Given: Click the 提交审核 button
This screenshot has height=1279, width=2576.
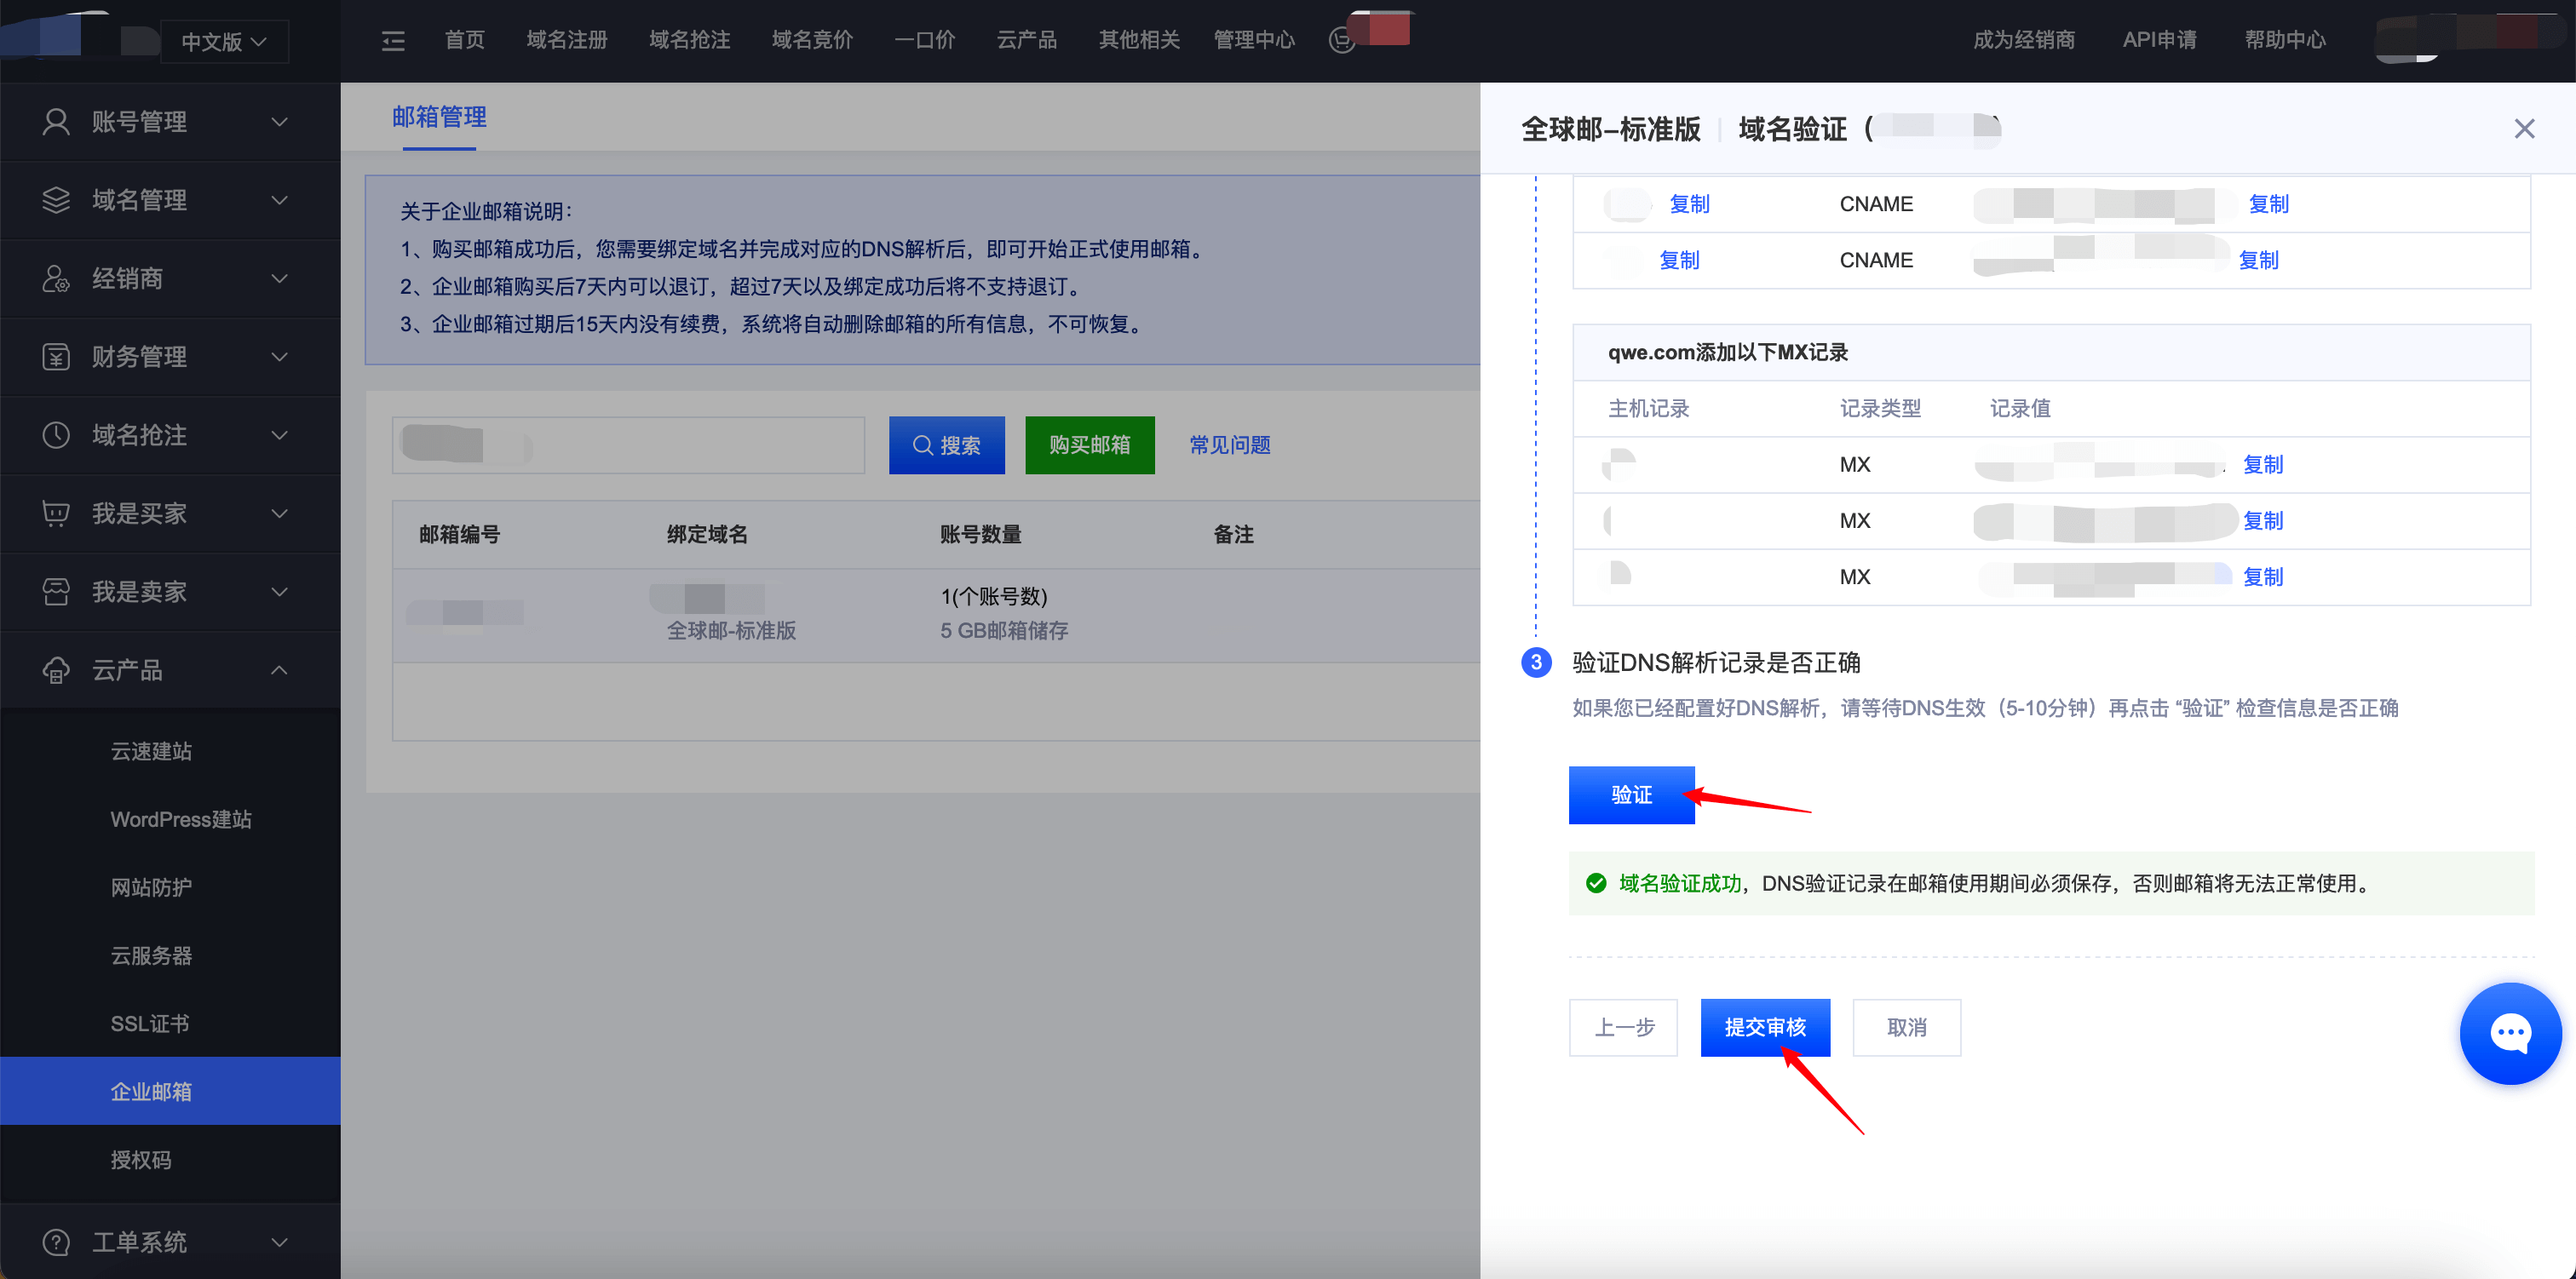Looking at the screenshot, I should pos(1764,1027).
